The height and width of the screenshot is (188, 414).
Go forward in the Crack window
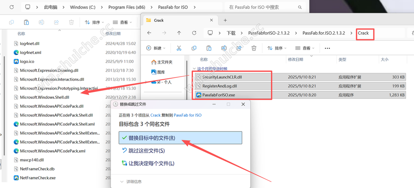(164, 33)
